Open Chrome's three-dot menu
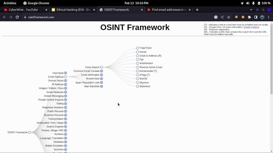The width and height of the screenshot is (273, 153). tap(269, 17)
